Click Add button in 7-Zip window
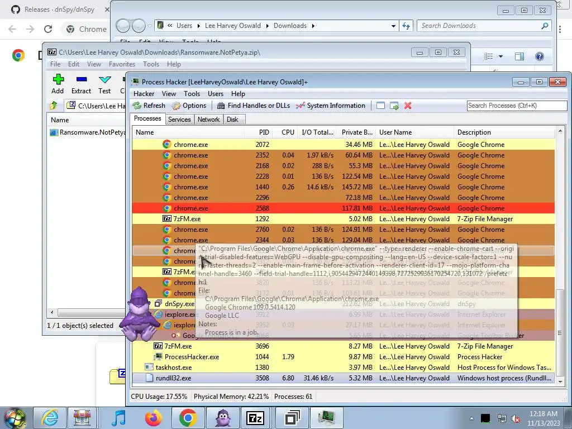This screenshot has width=572, height=429. [58, 84]
